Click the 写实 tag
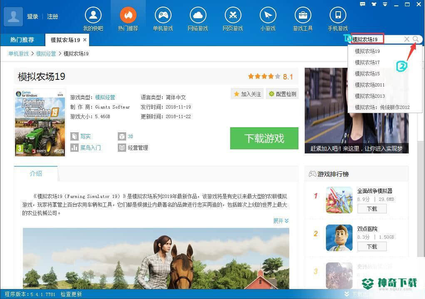Viewport: 425px width, 299px height. [x=85, y=136]
